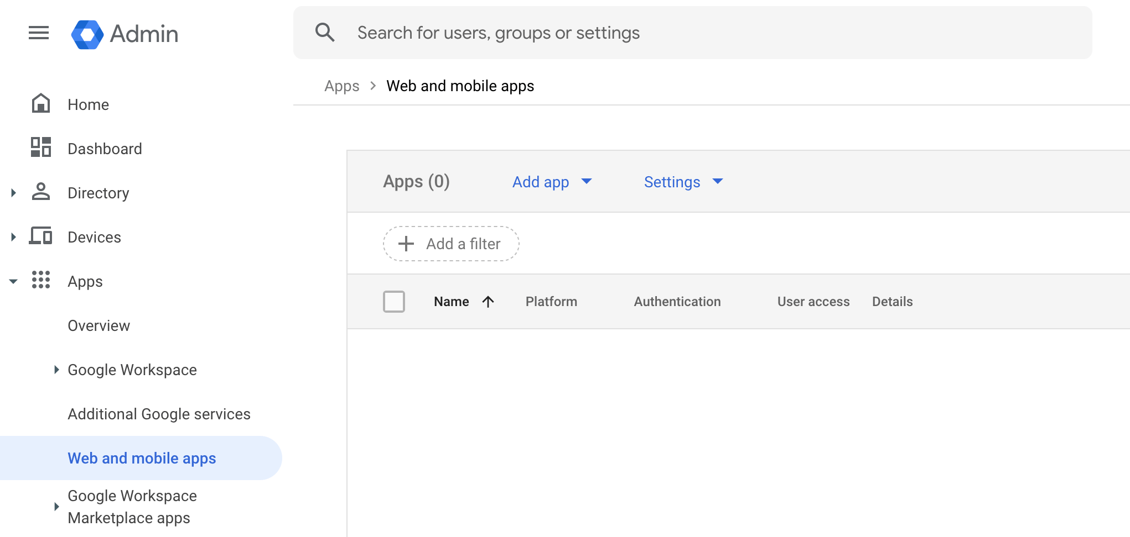Expand the Google Workspace submenu arrow
Viewport: 1130px width, 537px height.
56,370
